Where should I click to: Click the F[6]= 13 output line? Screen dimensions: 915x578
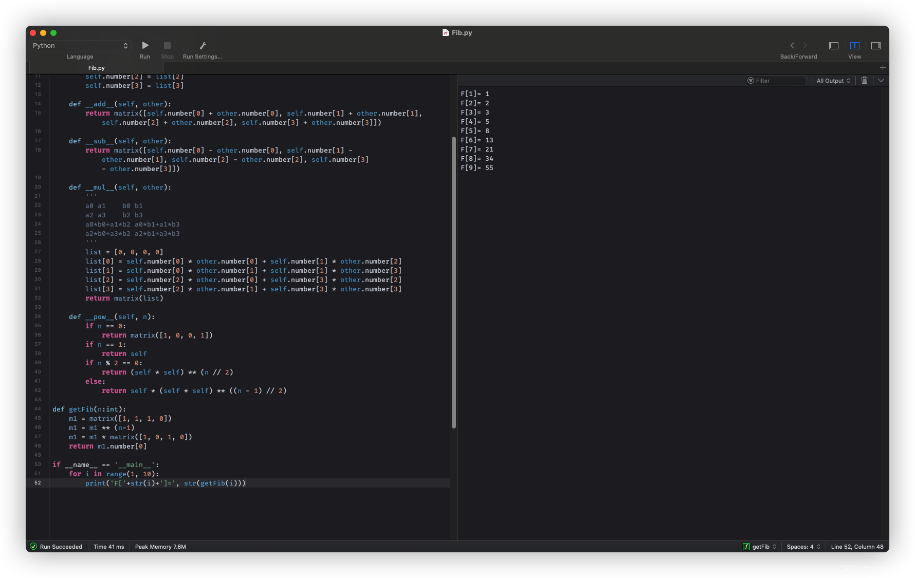coord(477,140)
